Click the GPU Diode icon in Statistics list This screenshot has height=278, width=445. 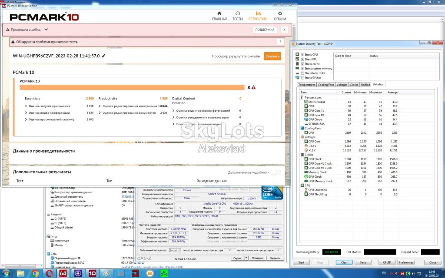(x=306, y=119)
